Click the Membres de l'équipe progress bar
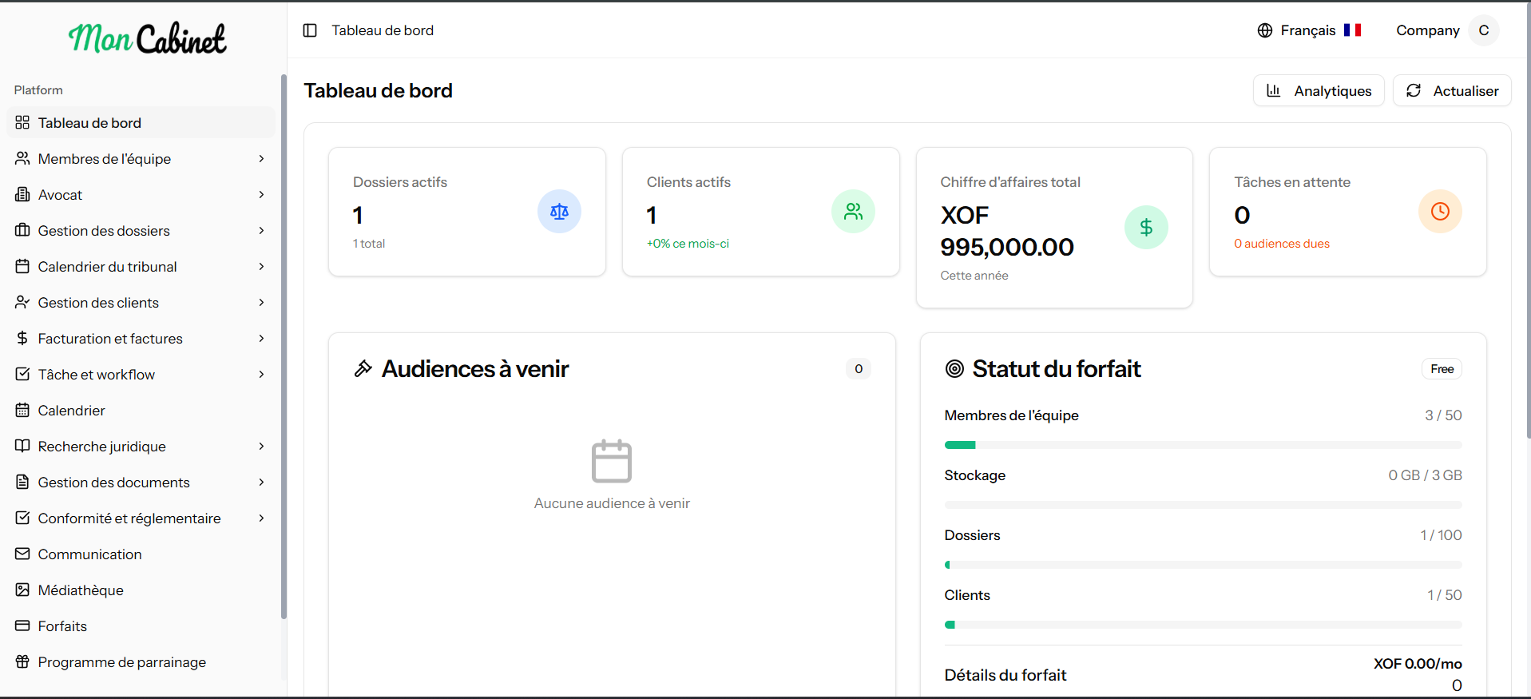The width and height of the screenshot is (1531, 699). pyautogui.click(x=1203, y=445)
